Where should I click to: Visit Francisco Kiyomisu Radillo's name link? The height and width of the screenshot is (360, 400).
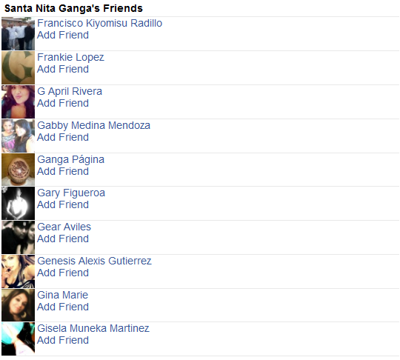99,23
